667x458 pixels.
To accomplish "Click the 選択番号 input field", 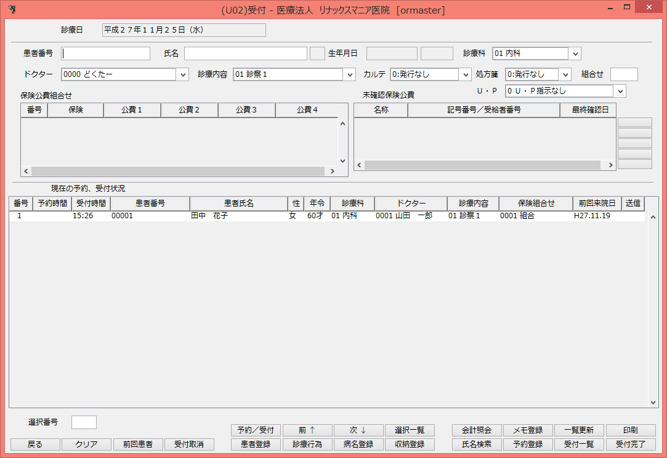I will click(x=84, y=422).
